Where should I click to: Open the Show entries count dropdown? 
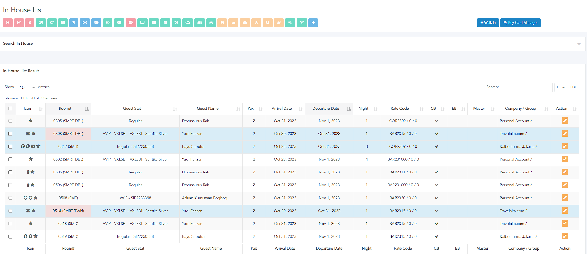(26, 87)
